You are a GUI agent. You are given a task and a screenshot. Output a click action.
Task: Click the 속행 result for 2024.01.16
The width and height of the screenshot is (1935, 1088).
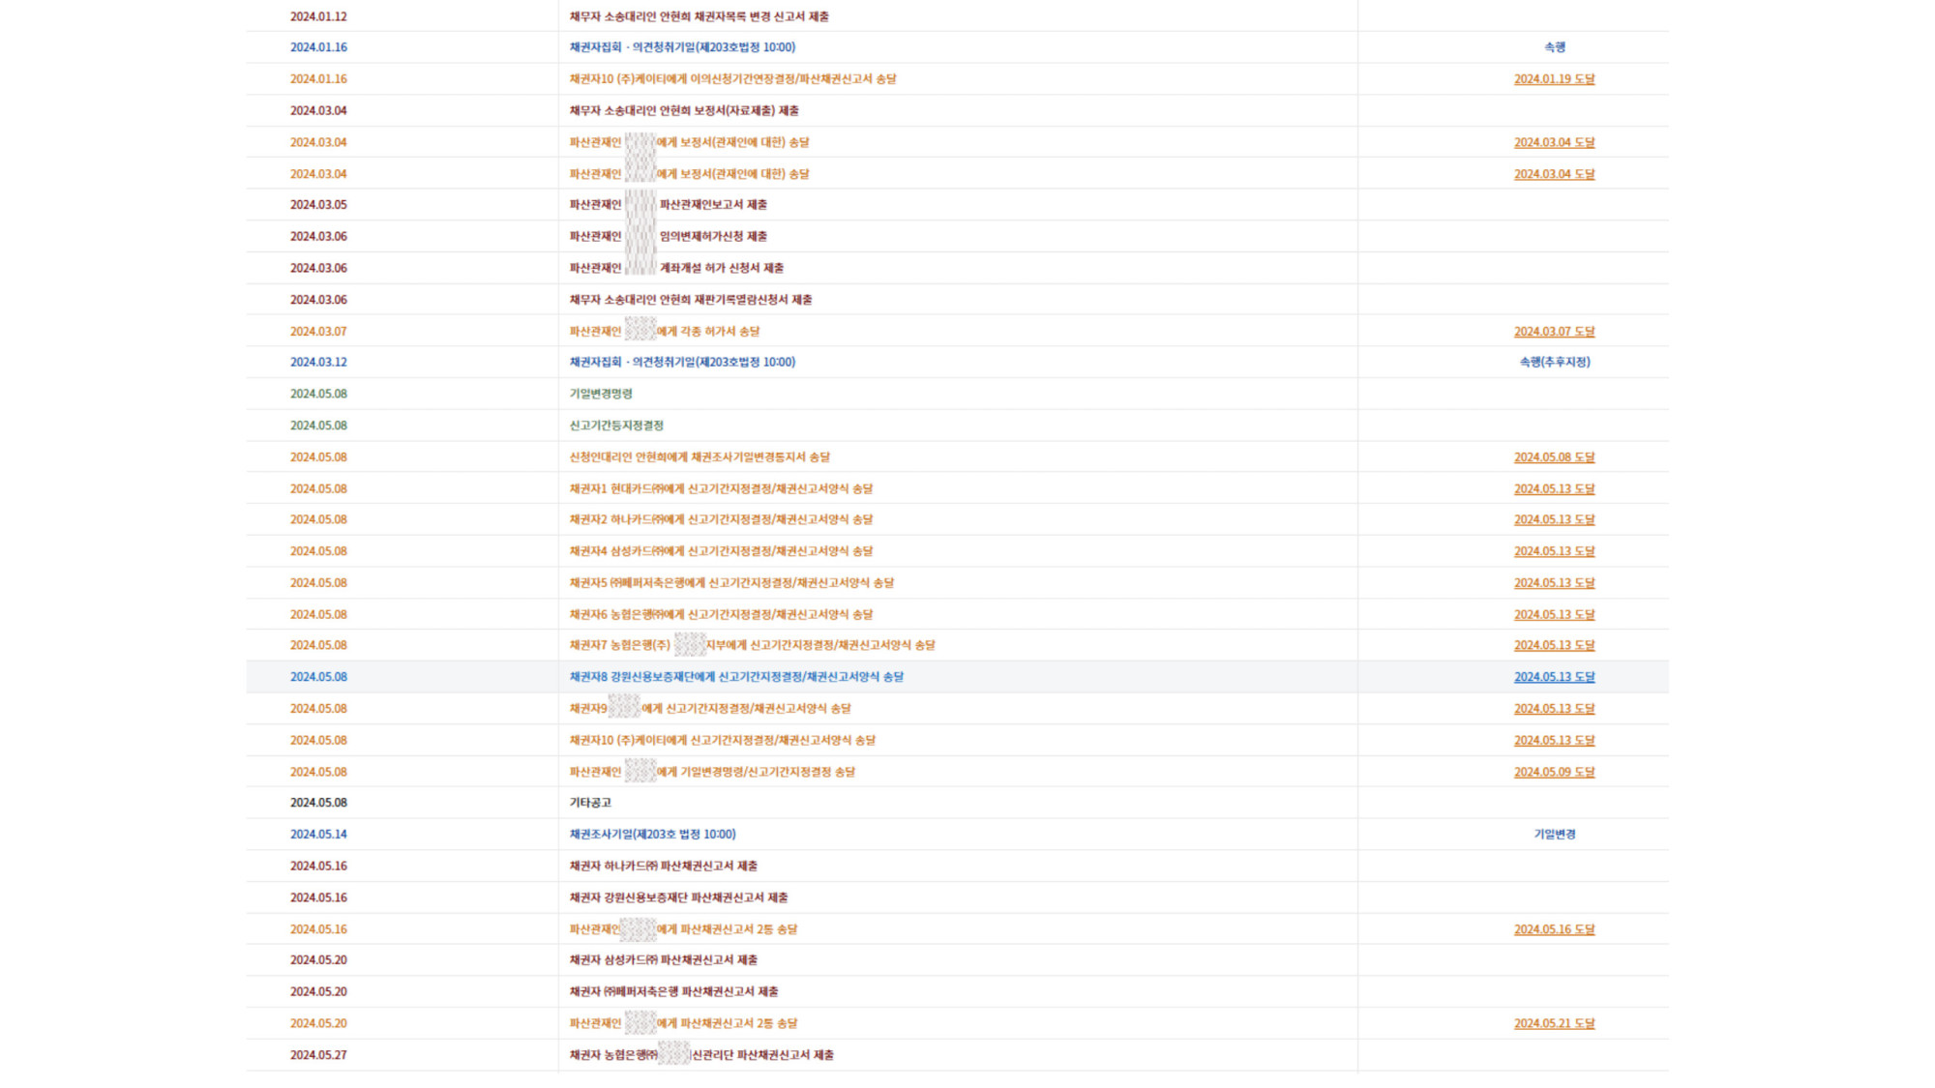pos(1555,47)
